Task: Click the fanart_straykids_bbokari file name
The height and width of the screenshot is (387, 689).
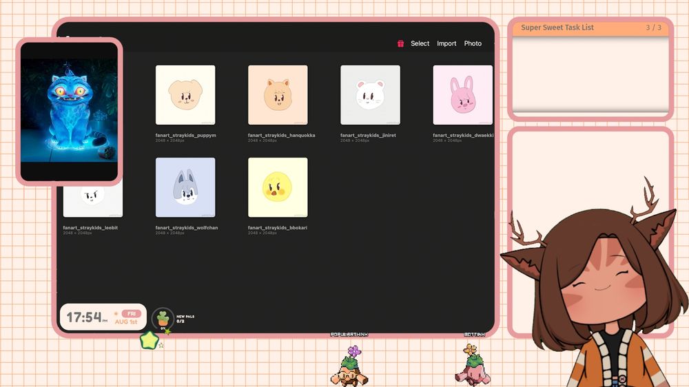Action: point(277,227)
